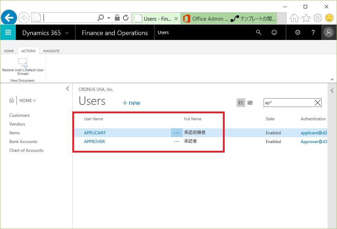Click the Approver@d3 authentication email link

pos(314,142)
